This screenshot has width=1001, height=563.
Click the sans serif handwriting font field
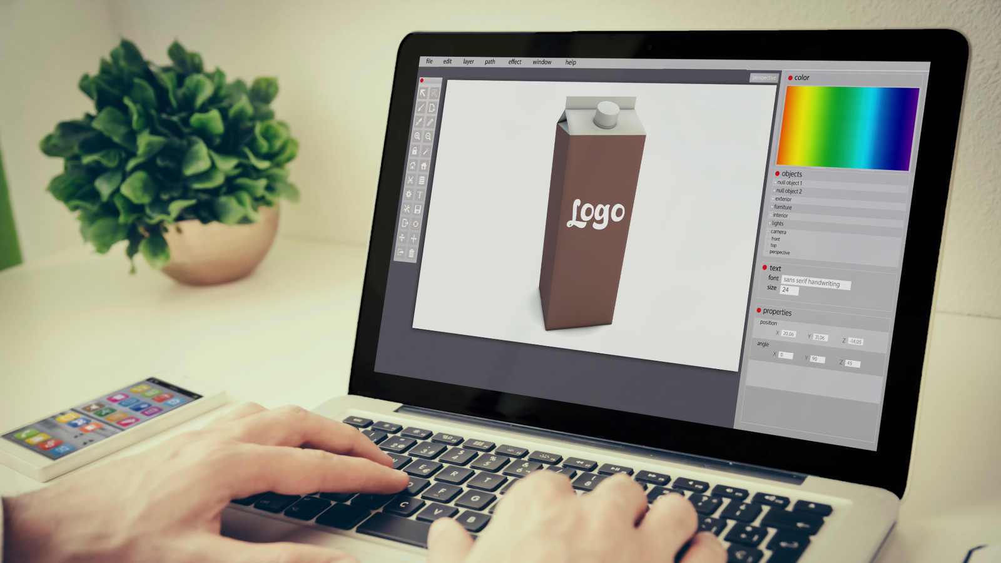816,282
